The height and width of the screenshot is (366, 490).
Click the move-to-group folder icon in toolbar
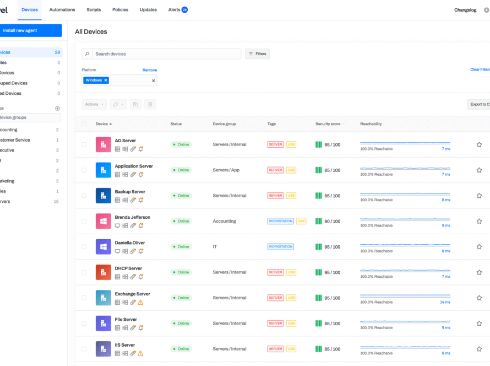click(x=135, y=104)
